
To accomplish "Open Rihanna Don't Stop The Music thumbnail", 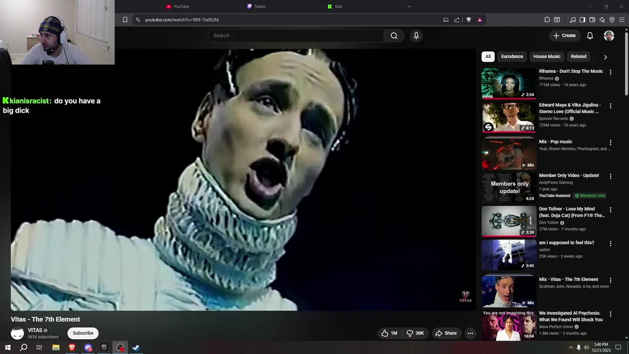I will [509, 84].
